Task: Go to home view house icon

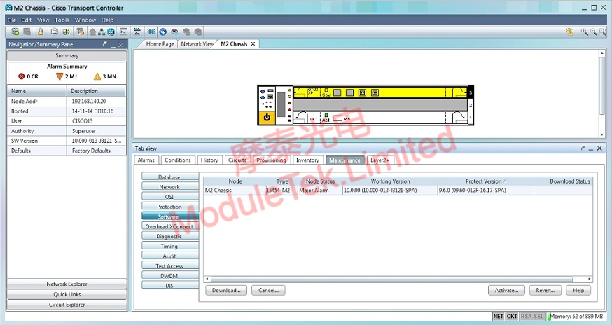Action: pyautogui.click(x=92, y=32)
